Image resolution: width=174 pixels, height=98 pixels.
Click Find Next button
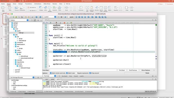(x=122, y=70)
